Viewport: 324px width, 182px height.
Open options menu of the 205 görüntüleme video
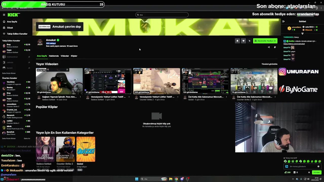[x=178, y=97]
